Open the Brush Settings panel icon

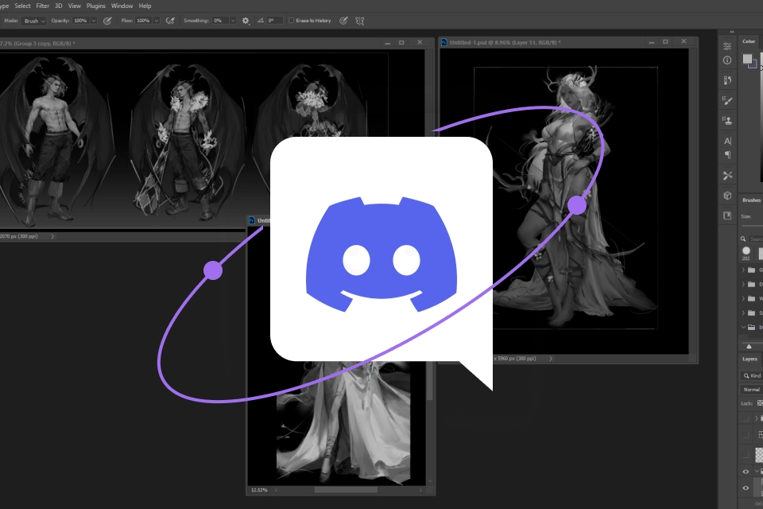coord(727,100)
